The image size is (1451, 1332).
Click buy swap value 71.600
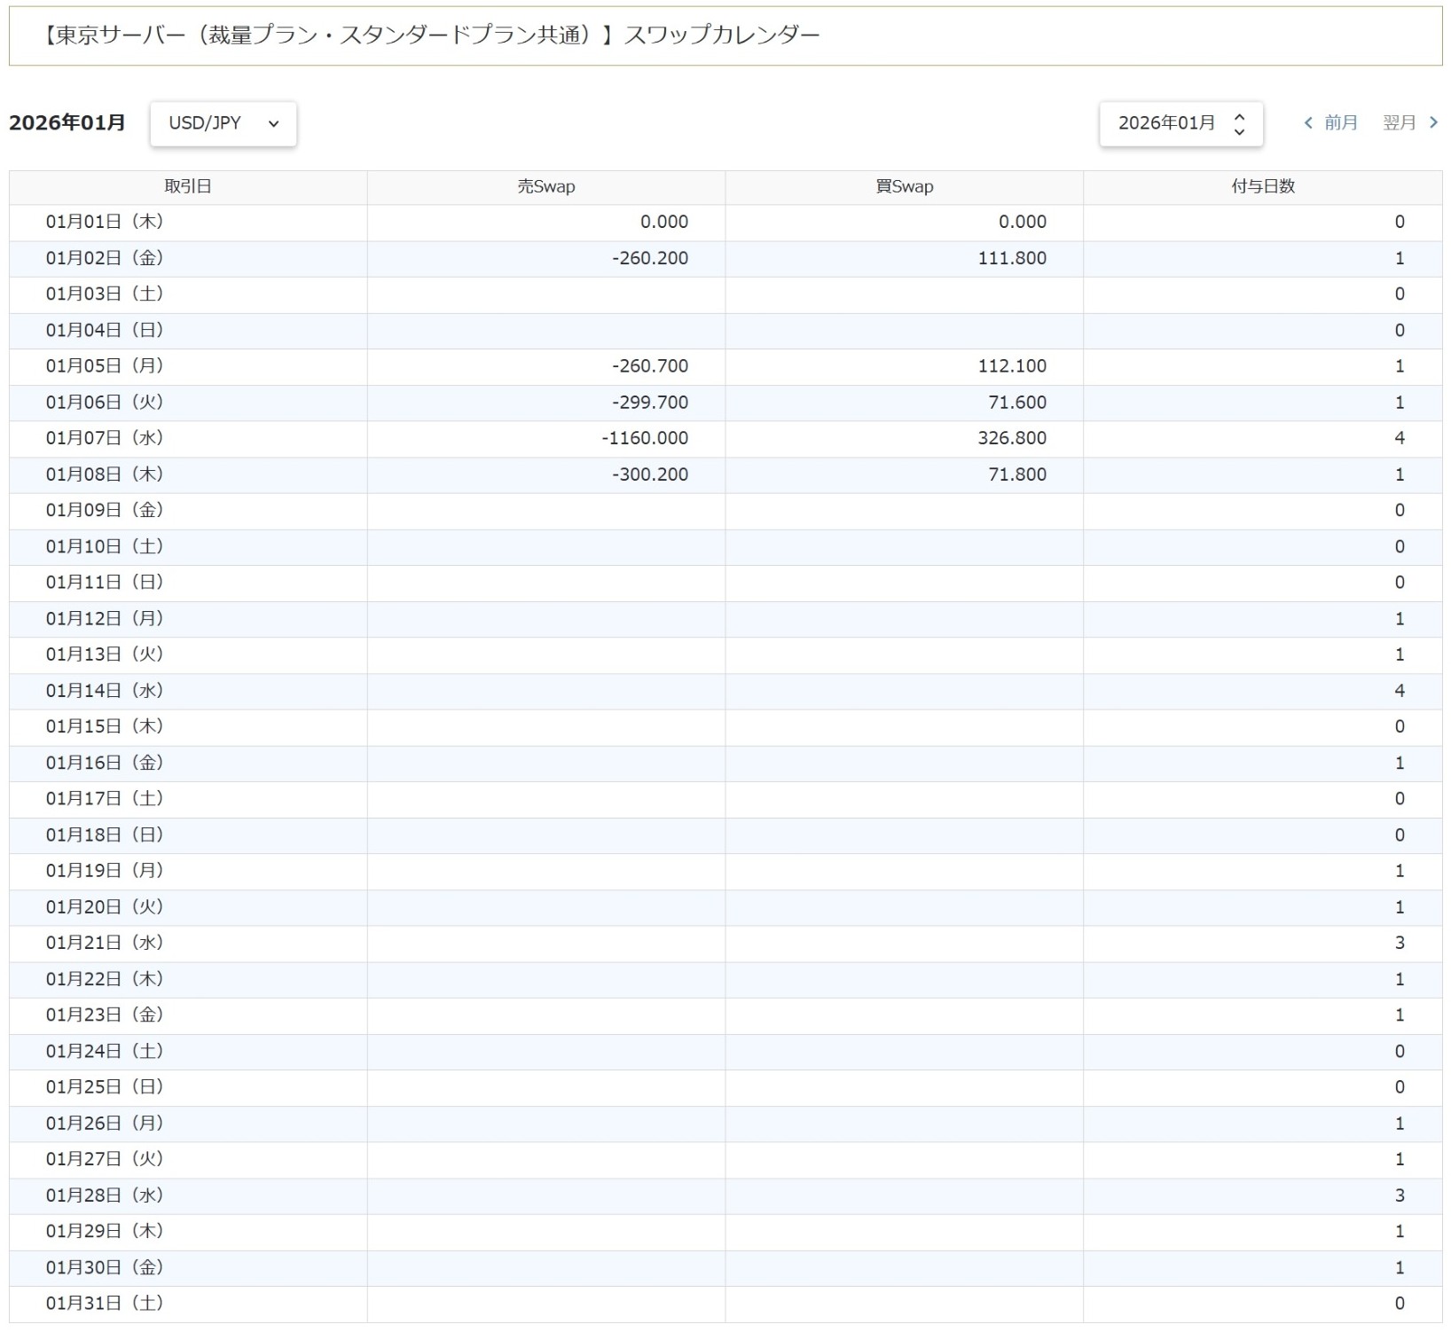pyautogui.click(x=1017, y=403)
